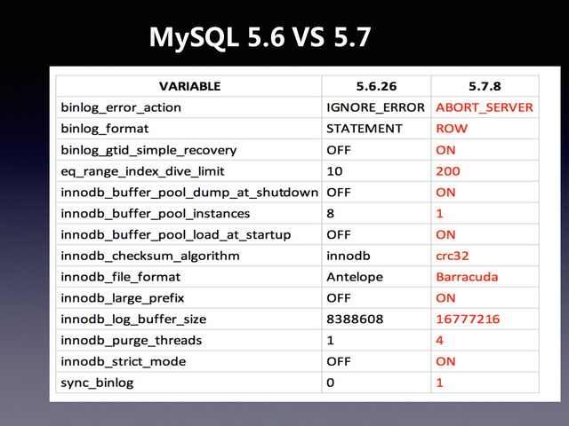Screen dimensions: 569x426
Task: Select the Antelope value
Action: pos(355,277)
